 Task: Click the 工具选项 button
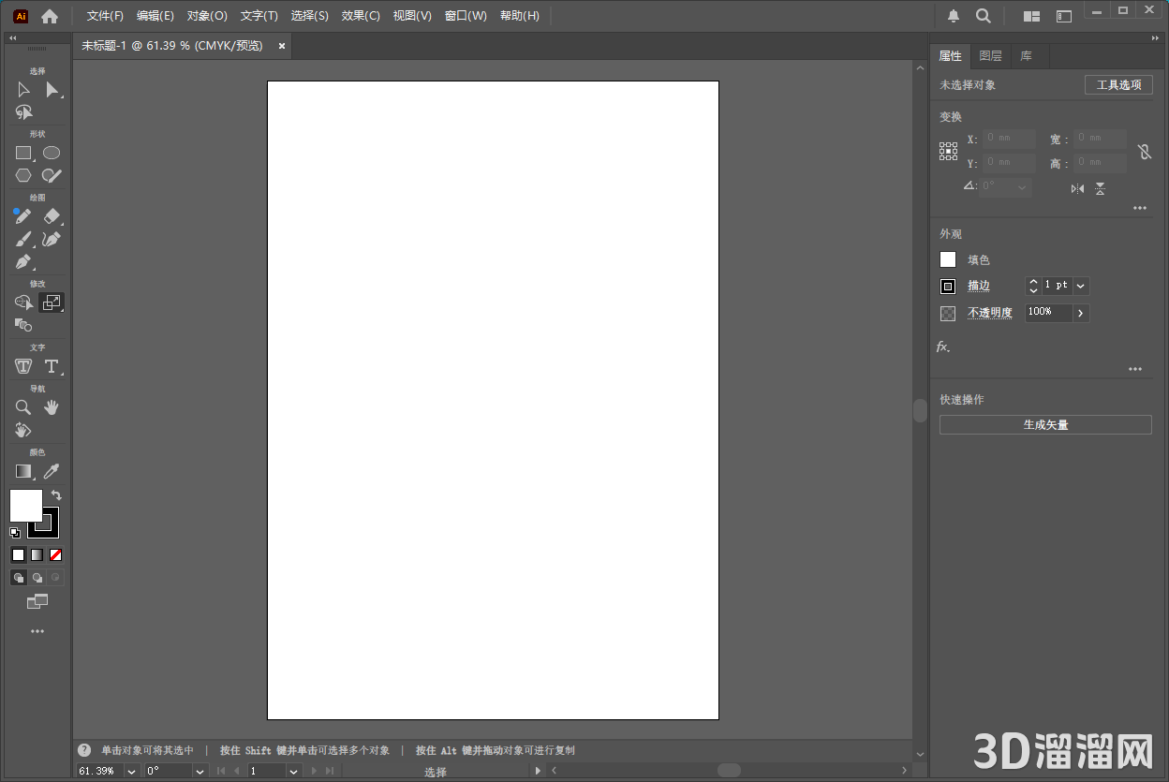point(1118,83)
